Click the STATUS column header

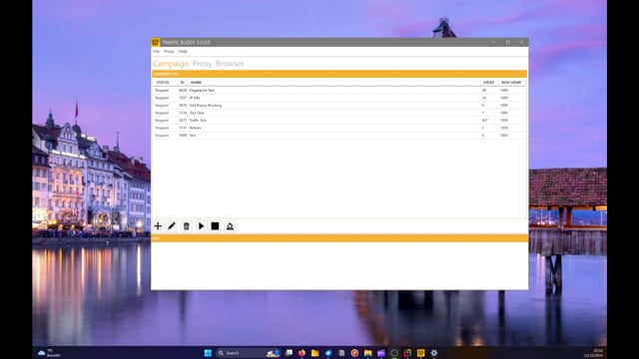click(164, 82)
